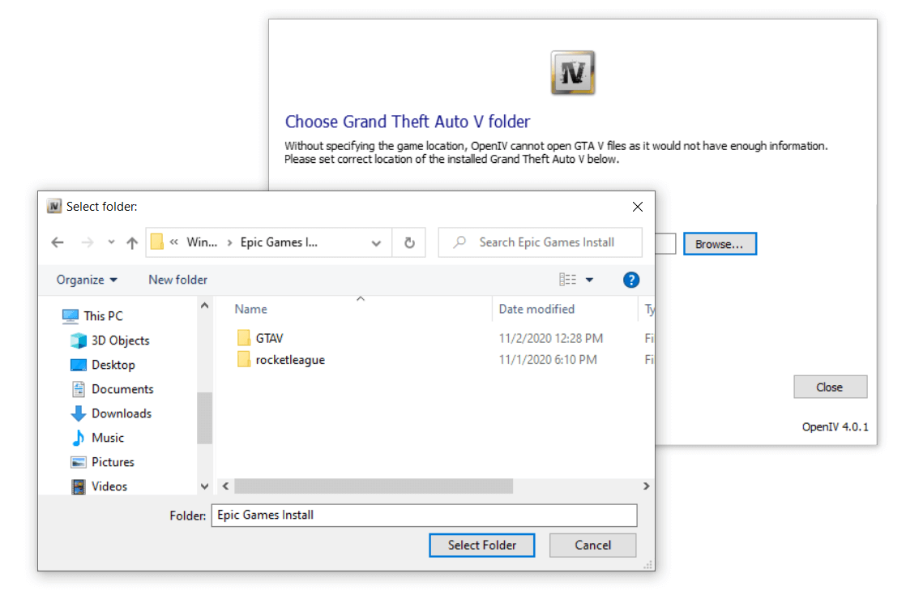Click the up one level arrow
The image size is (923, 595).
(x=133, y=242)
